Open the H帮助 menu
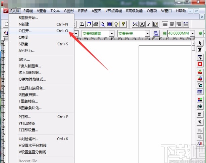Viewport: 206px width, 163px height. tap(181, 11)
